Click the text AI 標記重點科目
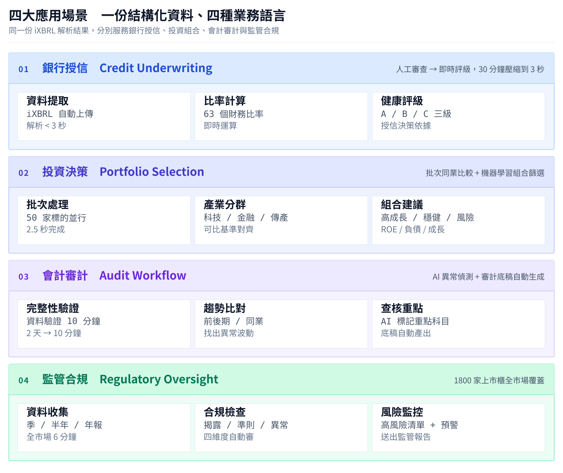 click(415, 321)
